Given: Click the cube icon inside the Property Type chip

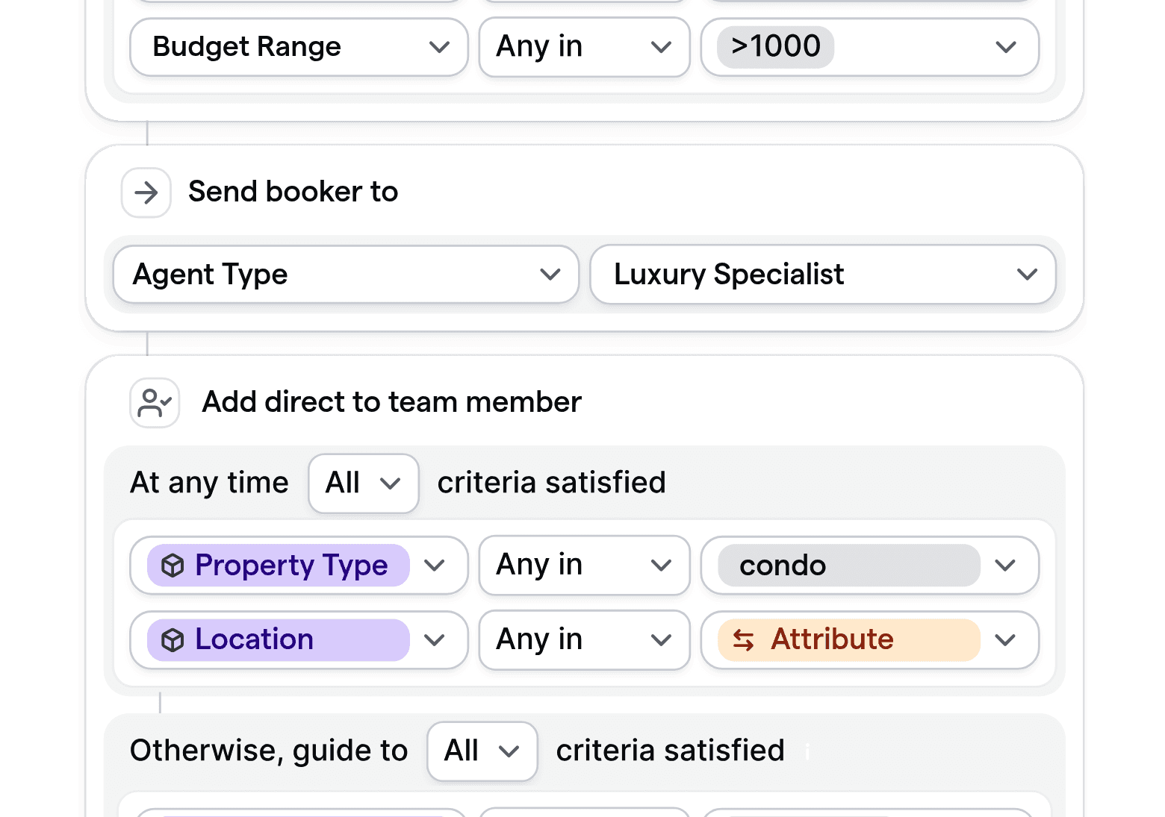Looking at the screenshot, I should coord(173,566).
